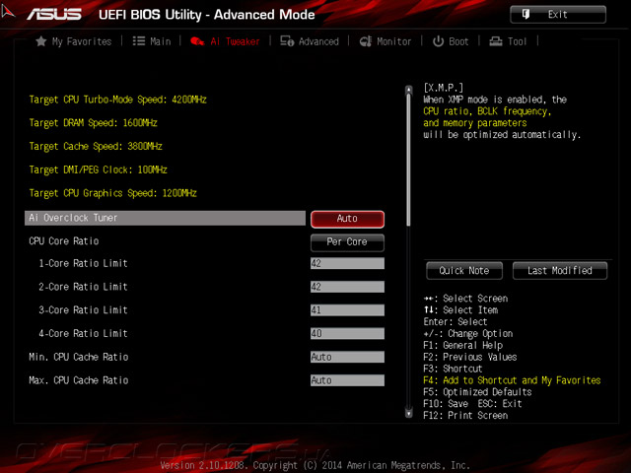Select the 3-Core Ratio Limit label
Viewport: 631px width, 473px height.
pyautogui.click(x=83, y=310)
